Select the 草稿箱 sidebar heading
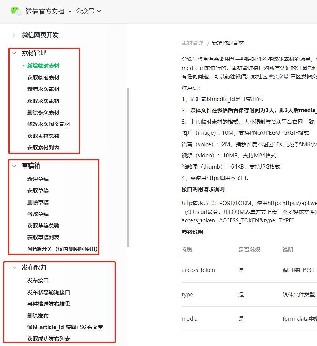The image size is (317, 346). point(31,166)
